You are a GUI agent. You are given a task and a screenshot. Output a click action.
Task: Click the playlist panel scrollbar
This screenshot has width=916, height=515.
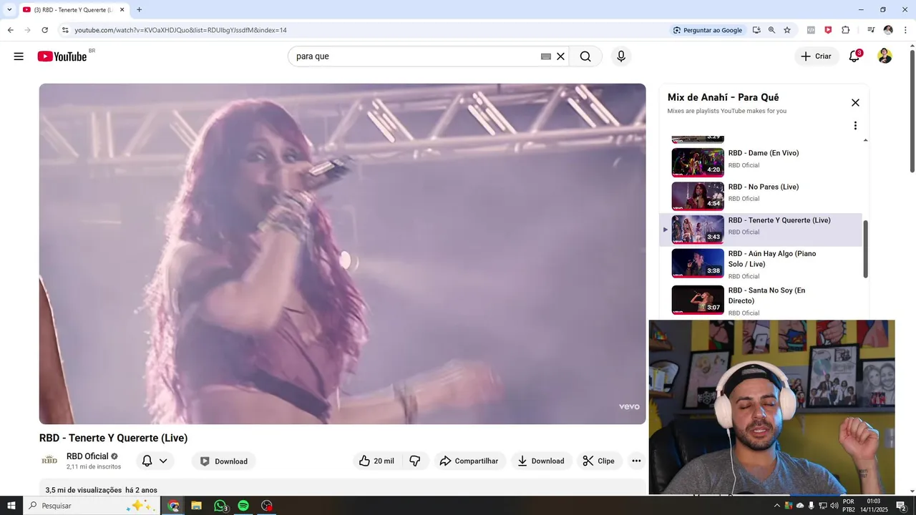pos(865,249)
